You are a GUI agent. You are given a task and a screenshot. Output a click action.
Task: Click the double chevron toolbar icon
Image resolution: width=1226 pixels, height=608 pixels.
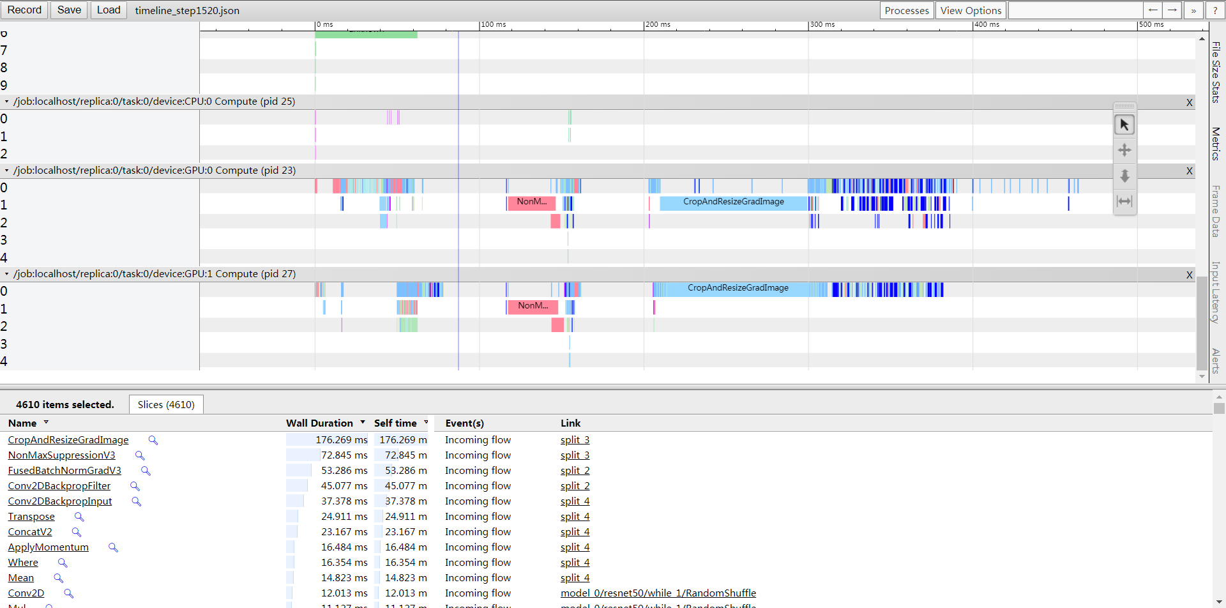(1193, 10)
